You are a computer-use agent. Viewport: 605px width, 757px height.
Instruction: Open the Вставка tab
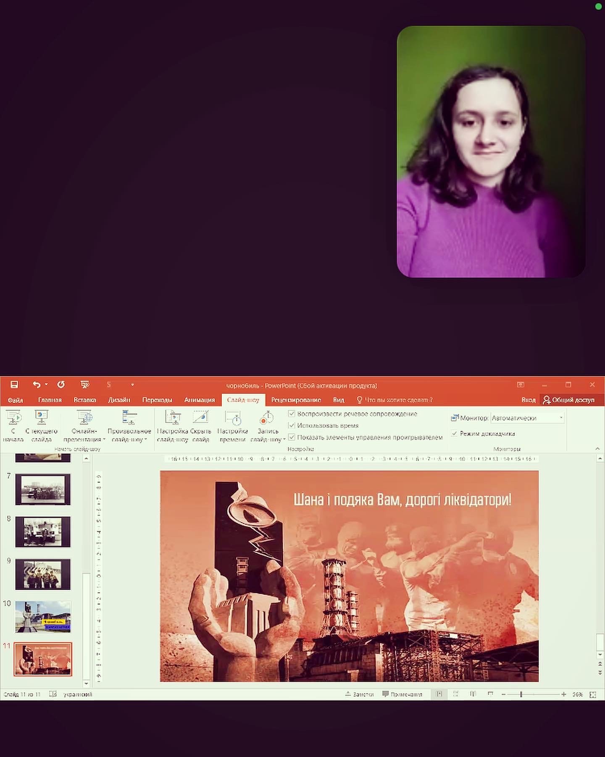click(x=85, y=400)
